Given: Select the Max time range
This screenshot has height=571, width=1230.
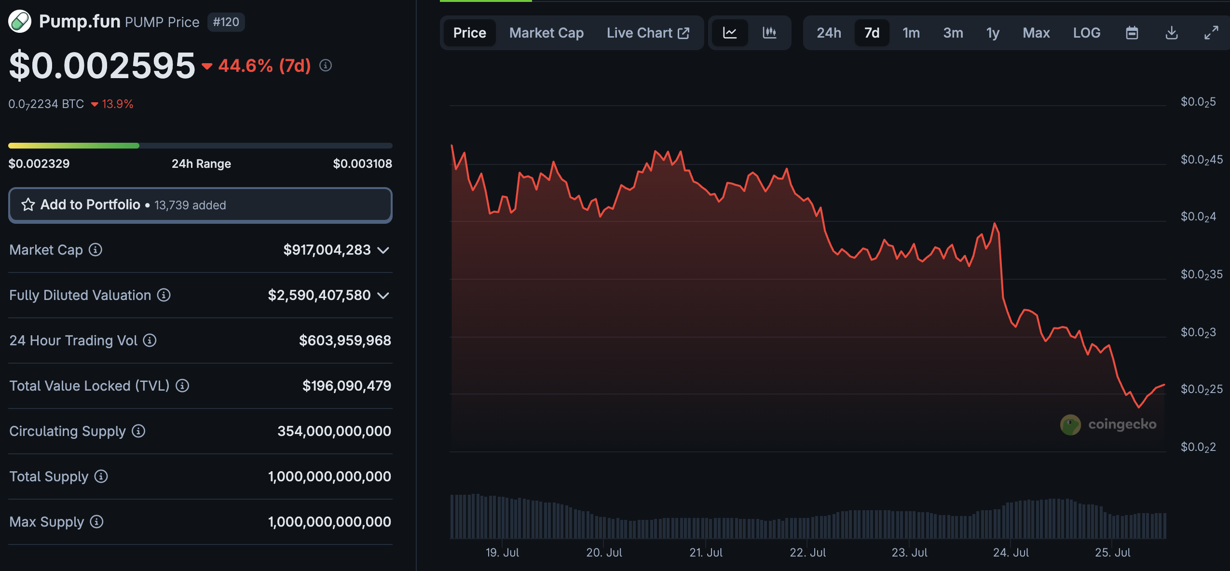Looking at the screenshot, I should [1036, 33].
